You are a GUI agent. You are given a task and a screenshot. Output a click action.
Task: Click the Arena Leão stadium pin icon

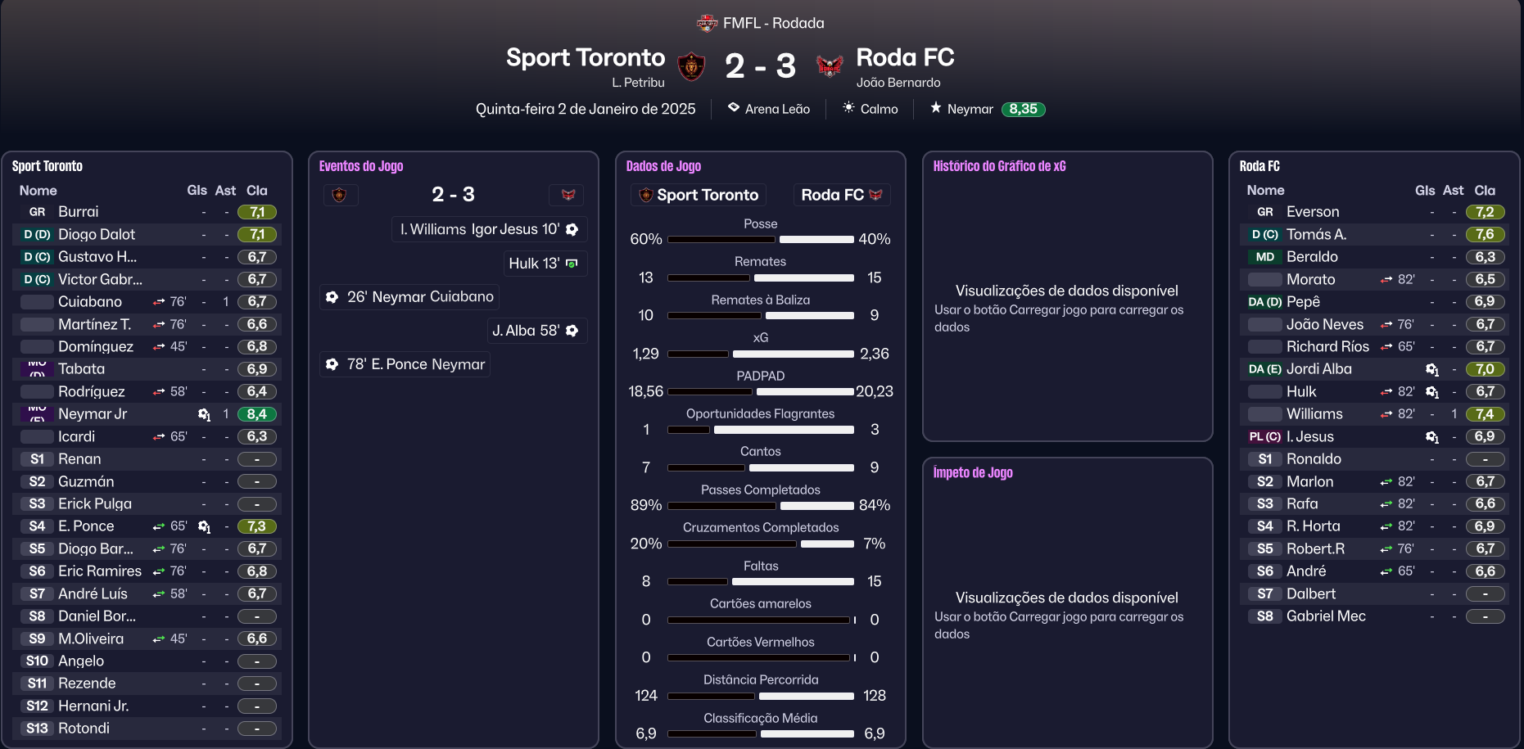(x=734, y=108)
